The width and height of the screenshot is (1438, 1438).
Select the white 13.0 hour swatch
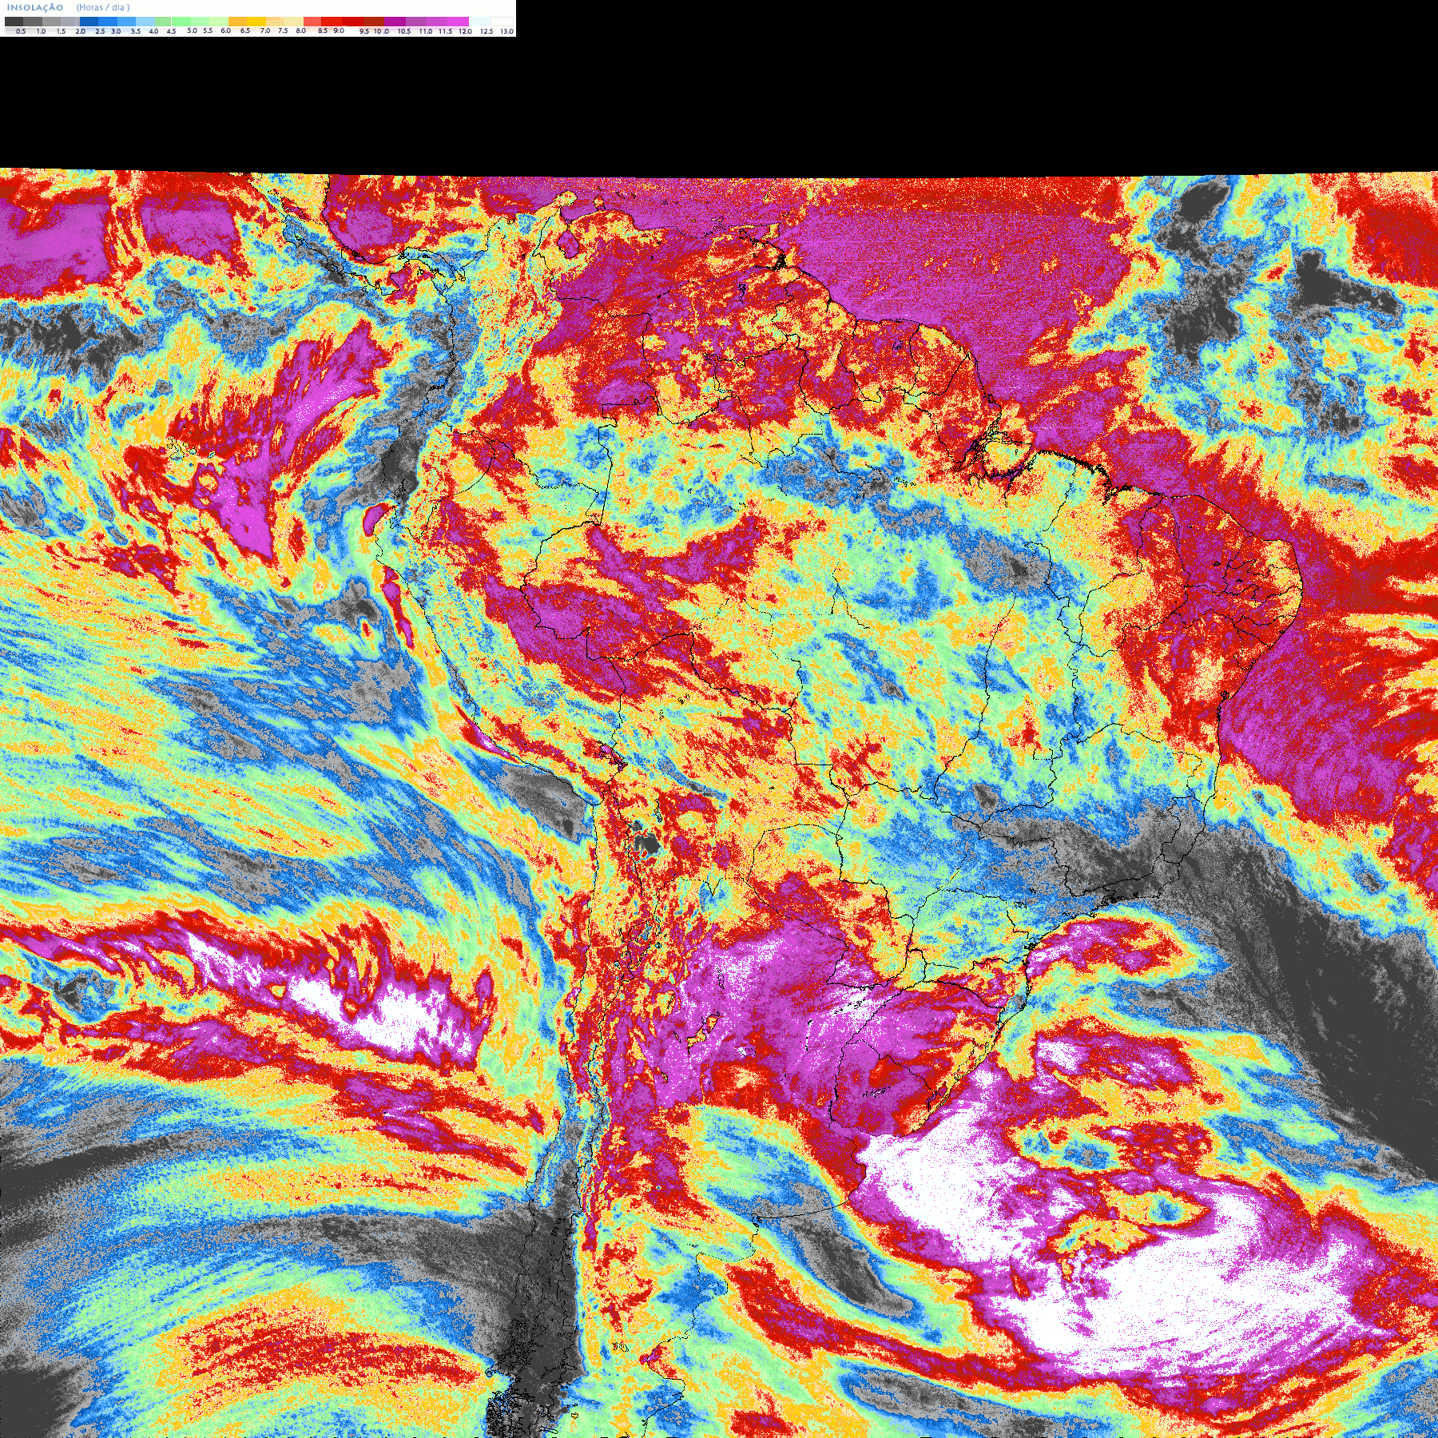point(502,22)
